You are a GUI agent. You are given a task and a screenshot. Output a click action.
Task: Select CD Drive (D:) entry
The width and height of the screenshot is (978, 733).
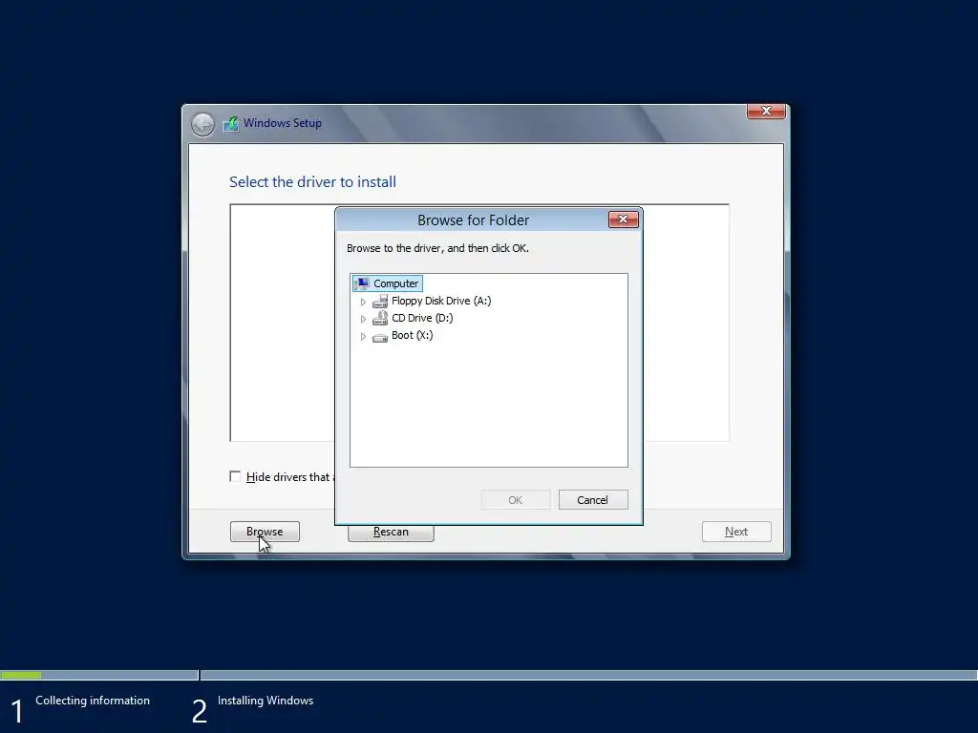(x=422, y=318)
